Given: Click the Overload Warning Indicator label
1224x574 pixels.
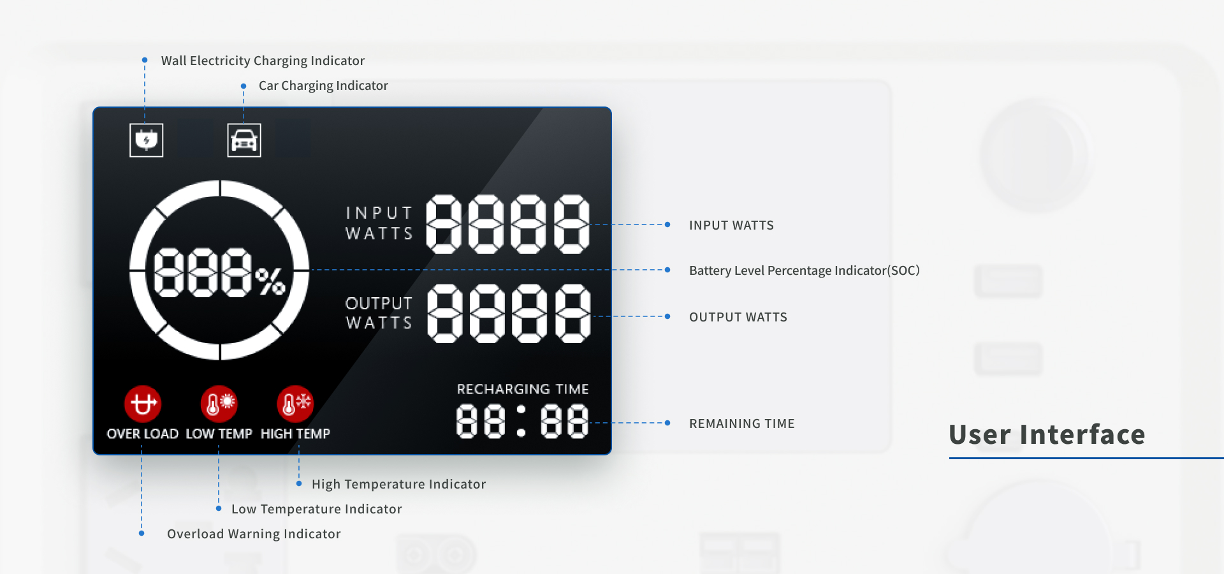Looking at the screenshot, I should pos(254,534).
